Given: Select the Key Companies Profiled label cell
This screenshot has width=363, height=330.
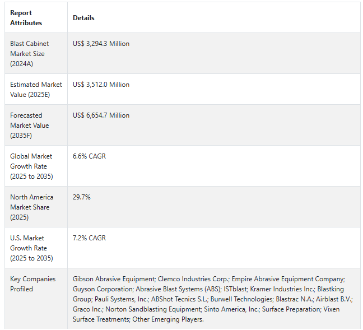Looking at the screenshot, I should coord(29,284).
